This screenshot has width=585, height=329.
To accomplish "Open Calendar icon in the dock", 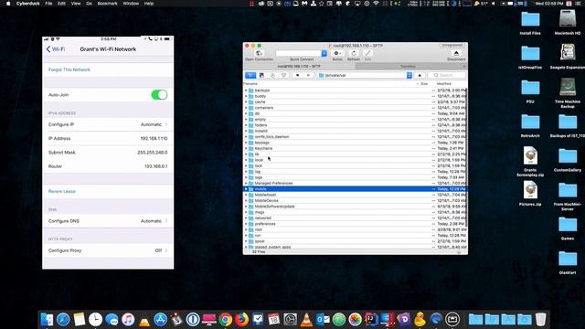I will 274,319.
